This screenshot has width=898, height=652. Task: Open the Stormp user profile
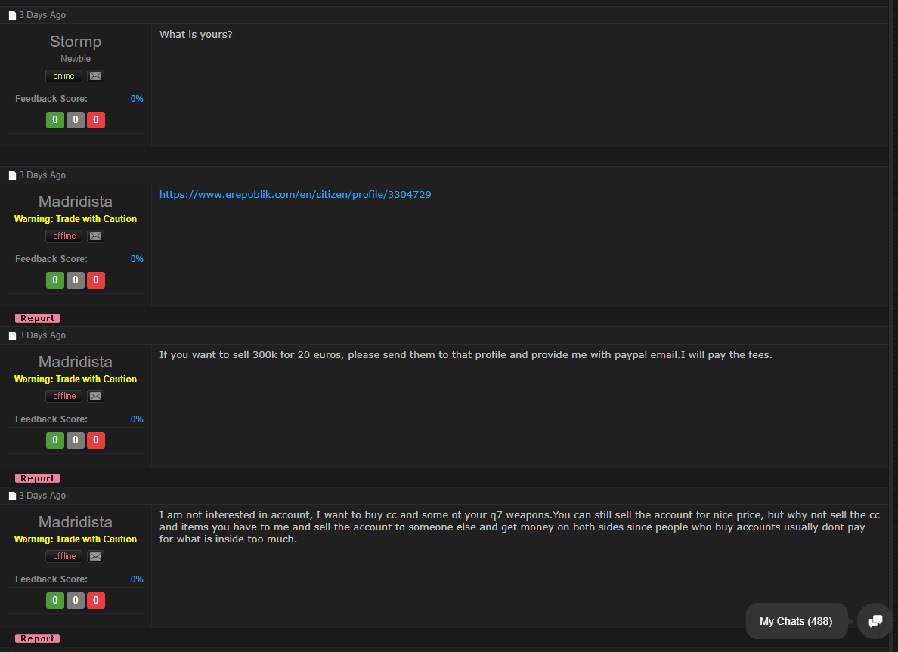point(76,42)
